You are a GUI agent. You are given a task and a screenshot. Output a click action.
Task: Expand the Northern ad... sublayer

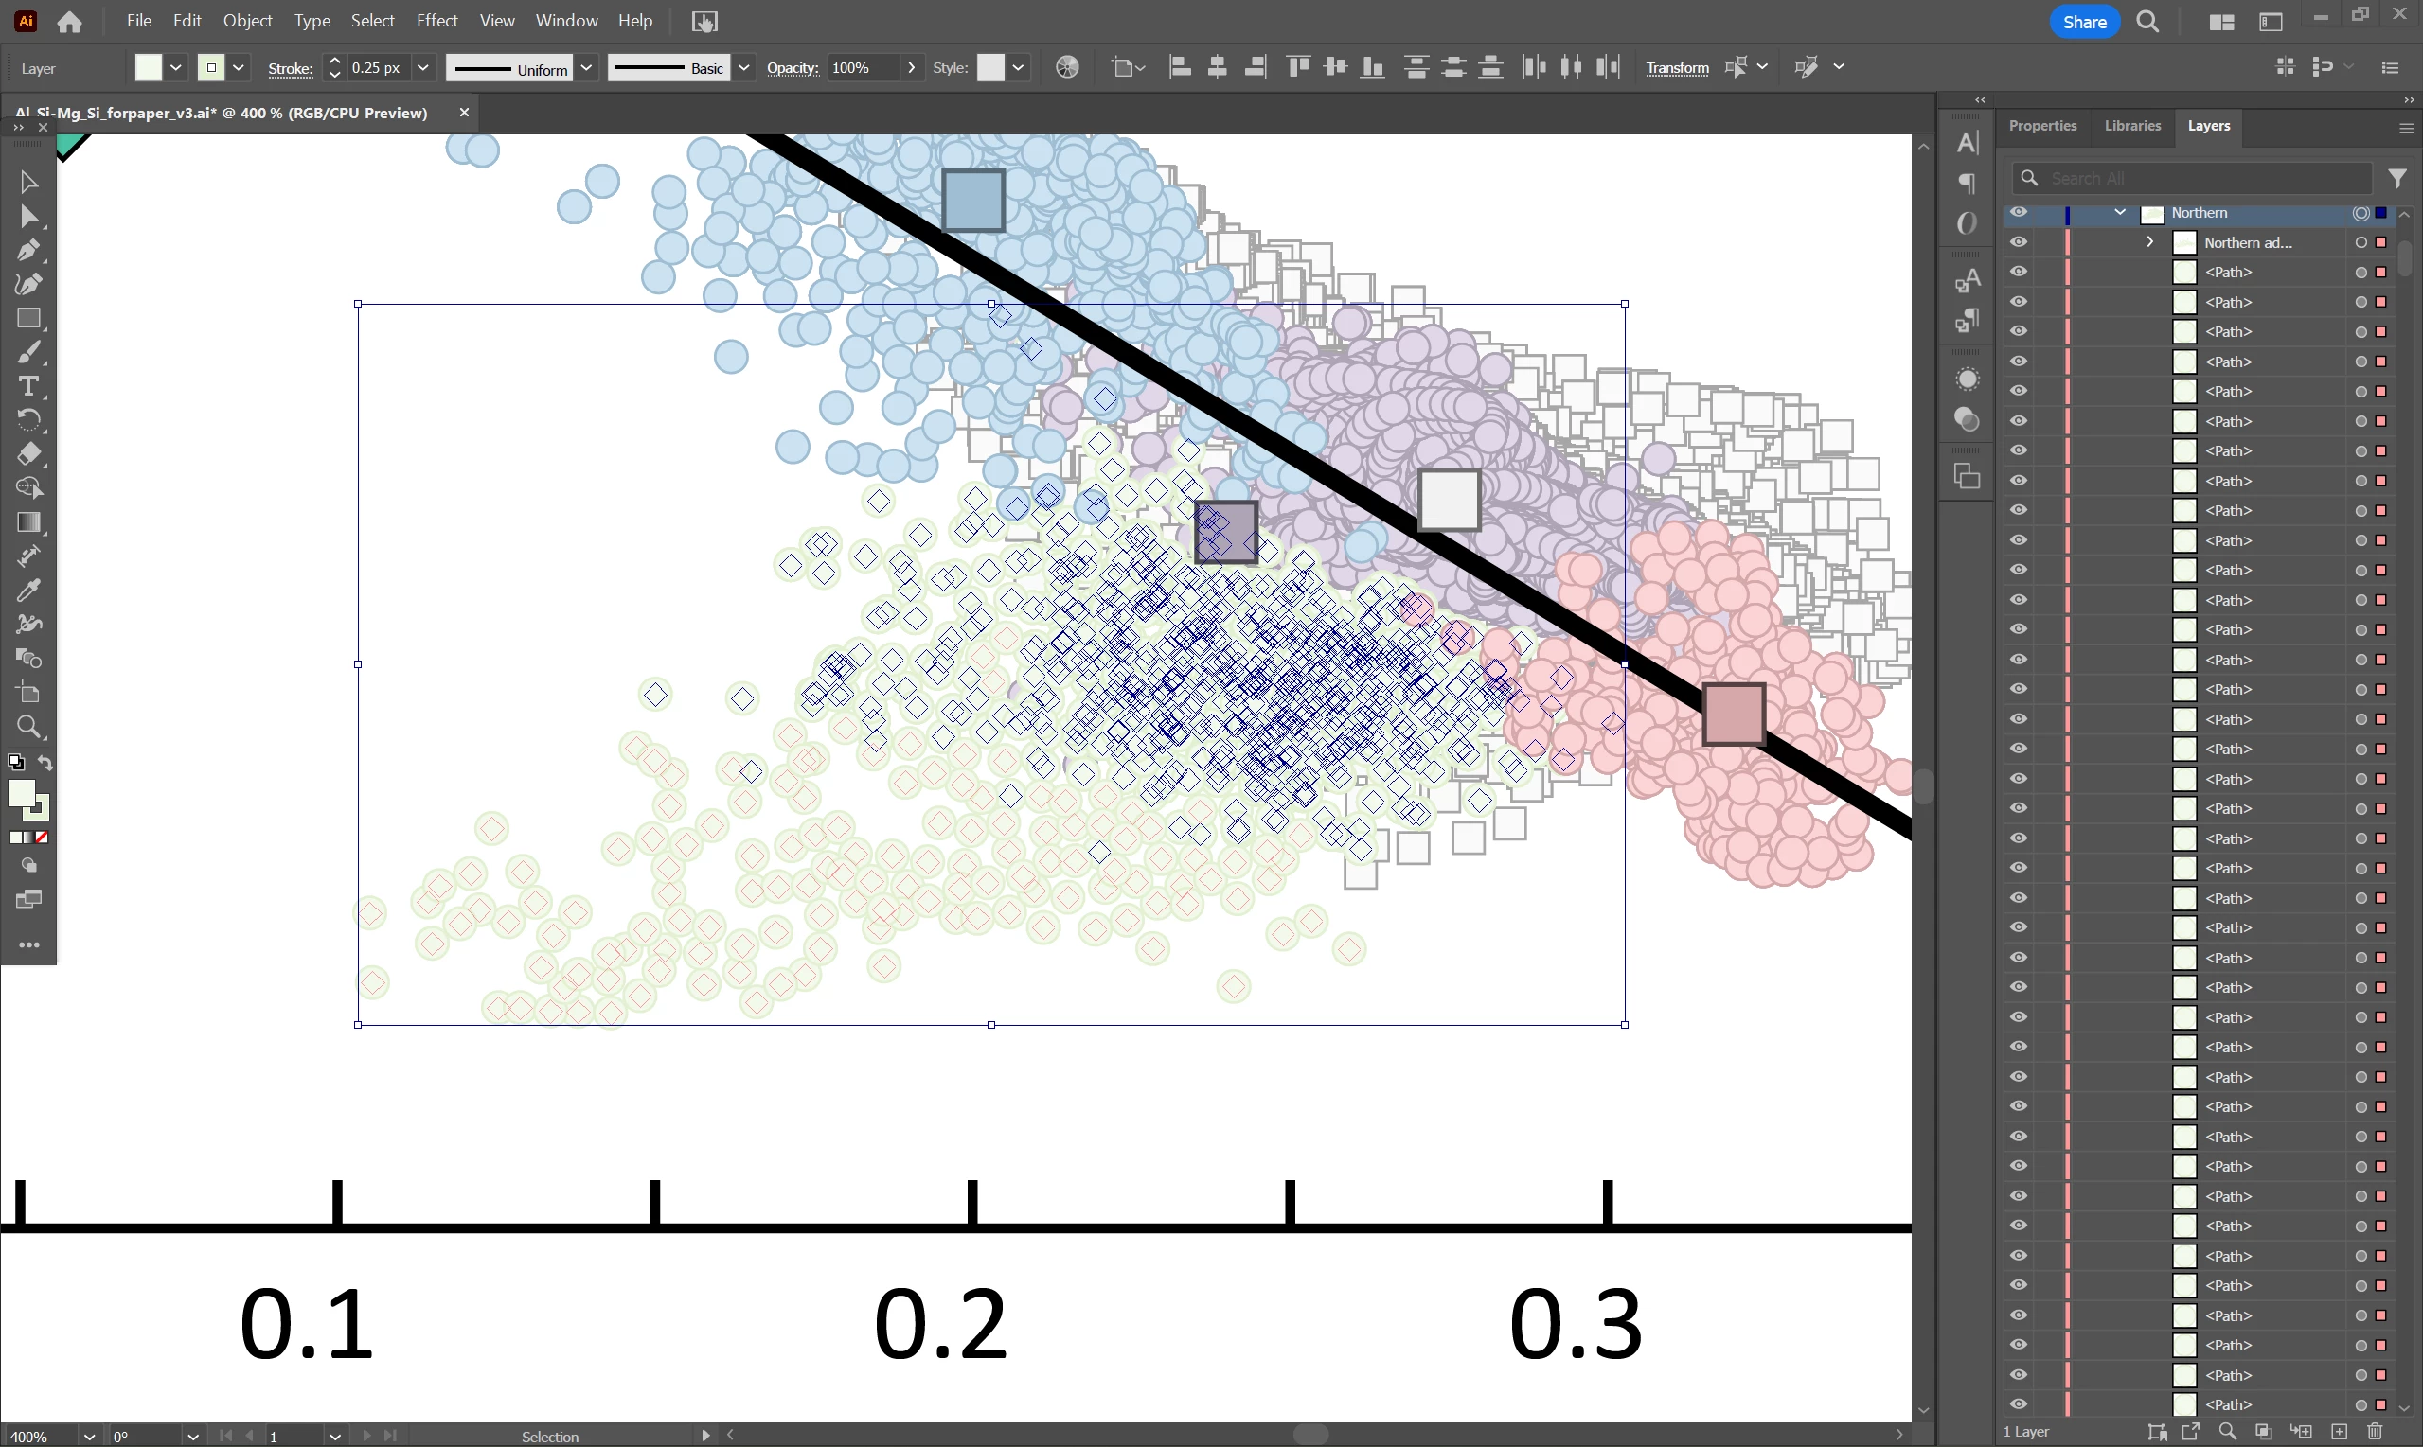[2150, 242]
